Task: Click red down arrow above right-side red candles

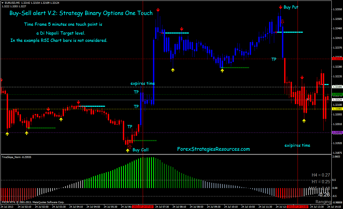Action: [x=302, y=78]
